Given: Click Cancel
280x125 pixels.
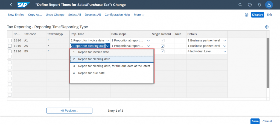Looking at the screenshot, I should point(267,121).
